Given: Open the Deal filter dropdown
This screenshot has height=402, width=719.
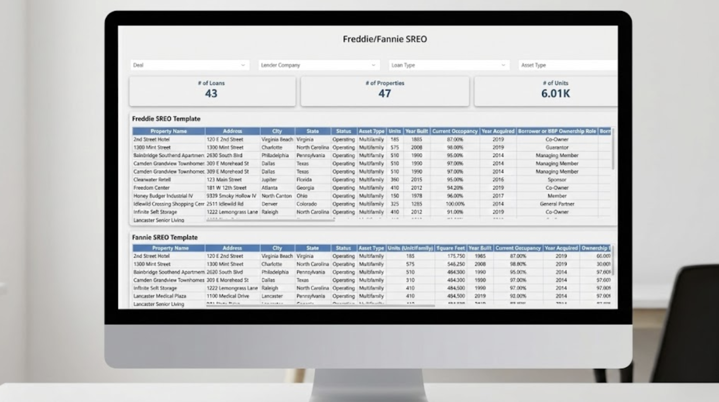Looking at the screenshot, I should pyautogui.click(x=189, y=65).
